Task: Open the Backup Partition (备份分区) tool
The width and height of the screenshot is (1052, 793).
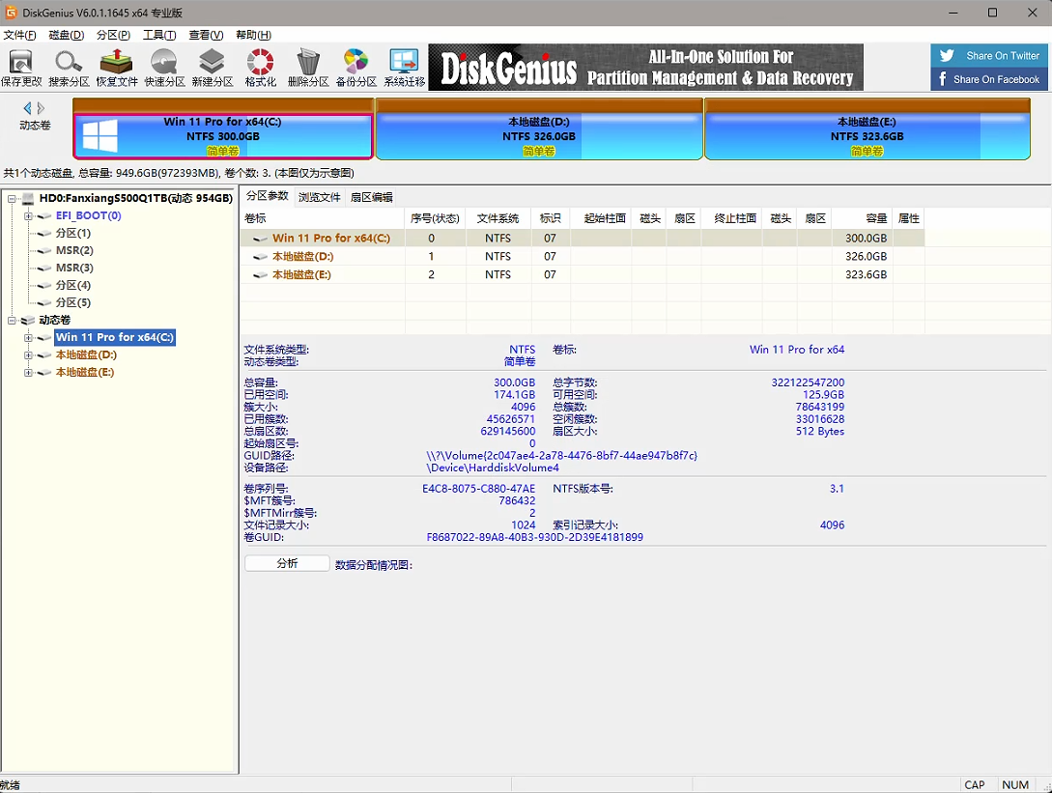Action: point(356,67)
